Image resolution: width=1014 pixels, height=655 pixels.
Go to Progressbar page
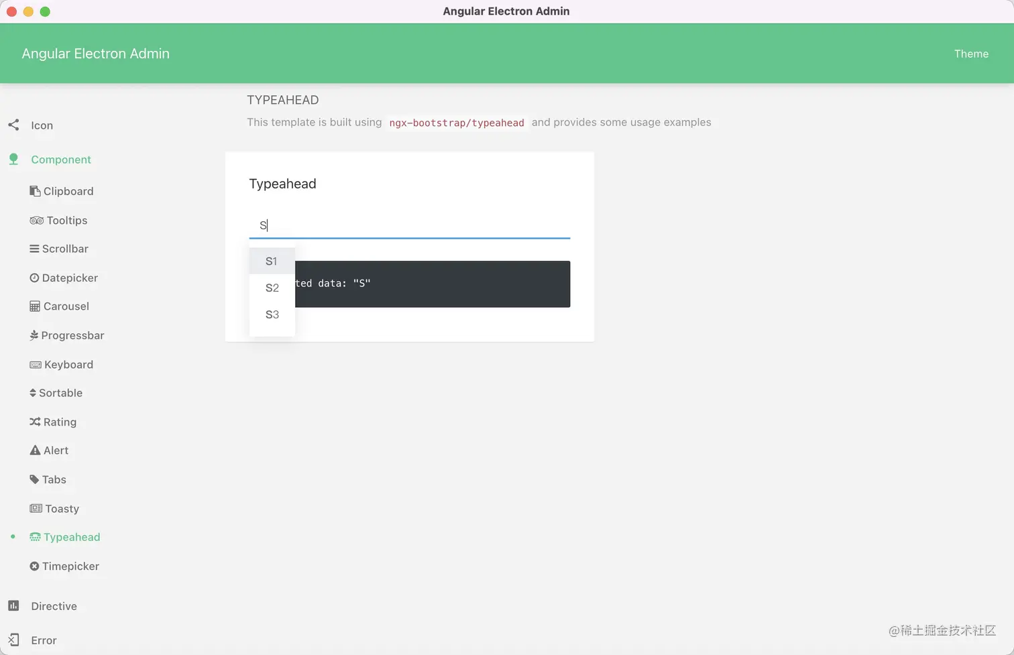tap(72, 335)
